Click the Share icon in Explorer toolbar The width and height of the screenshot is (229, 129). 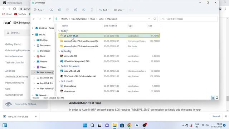click(84, 10)
